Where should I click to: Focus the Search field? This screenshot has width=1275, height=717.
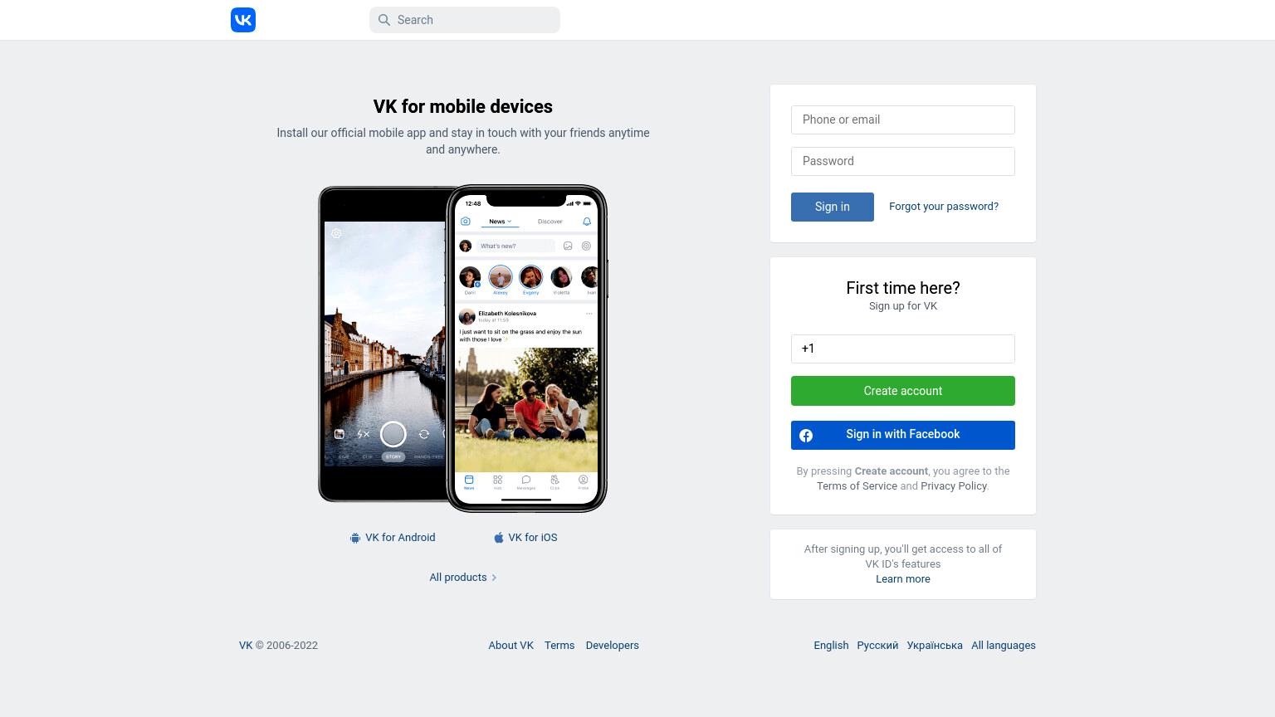[x=465, y=20]
